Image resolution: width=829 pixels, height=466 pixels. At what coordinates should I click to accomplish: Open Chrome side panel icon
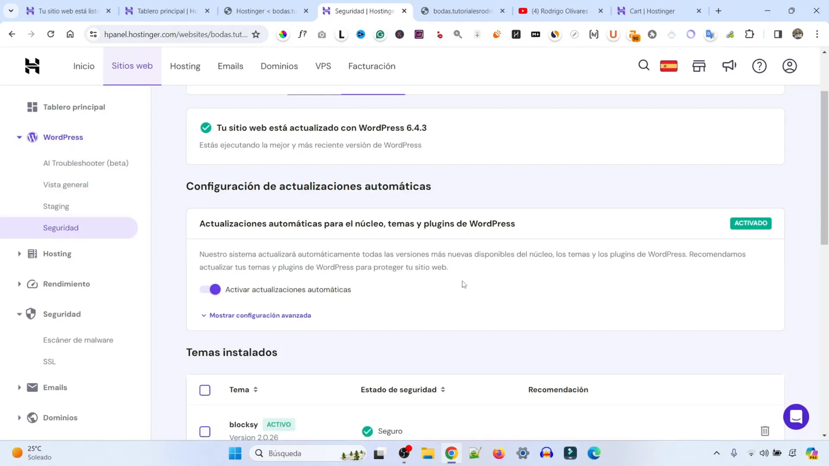778,34
